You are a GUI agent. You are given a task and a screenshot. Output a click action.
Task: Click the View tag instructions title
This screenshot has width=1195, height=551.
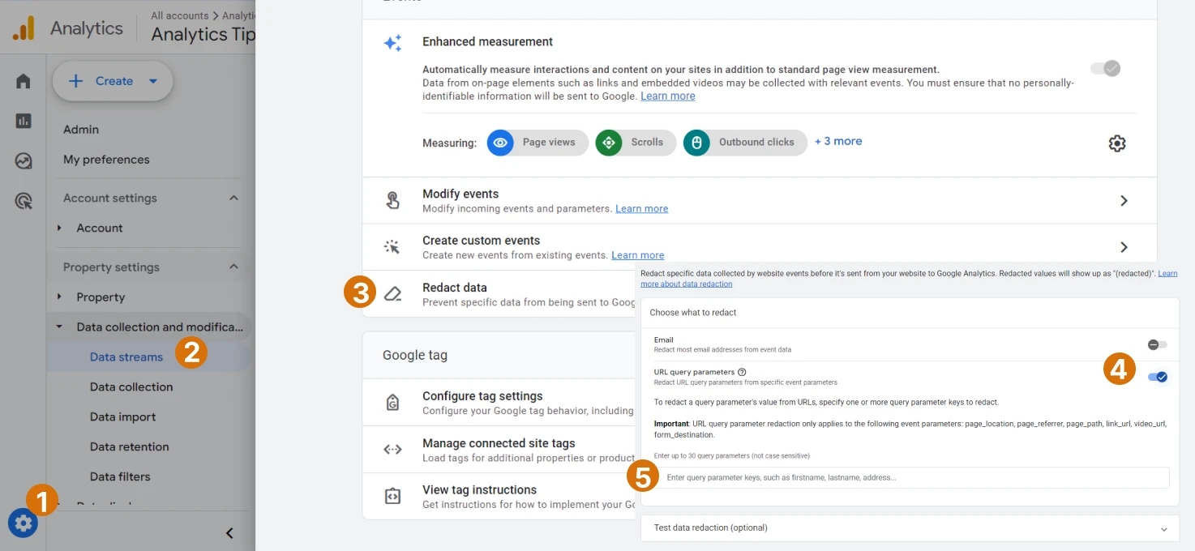click(479, 490)
